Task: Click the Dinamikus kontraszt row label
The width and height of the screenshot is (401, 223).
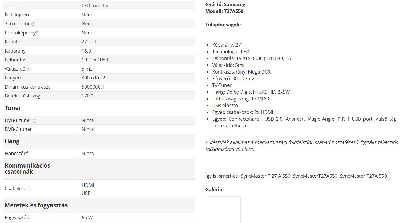Action: click(27, 87)
